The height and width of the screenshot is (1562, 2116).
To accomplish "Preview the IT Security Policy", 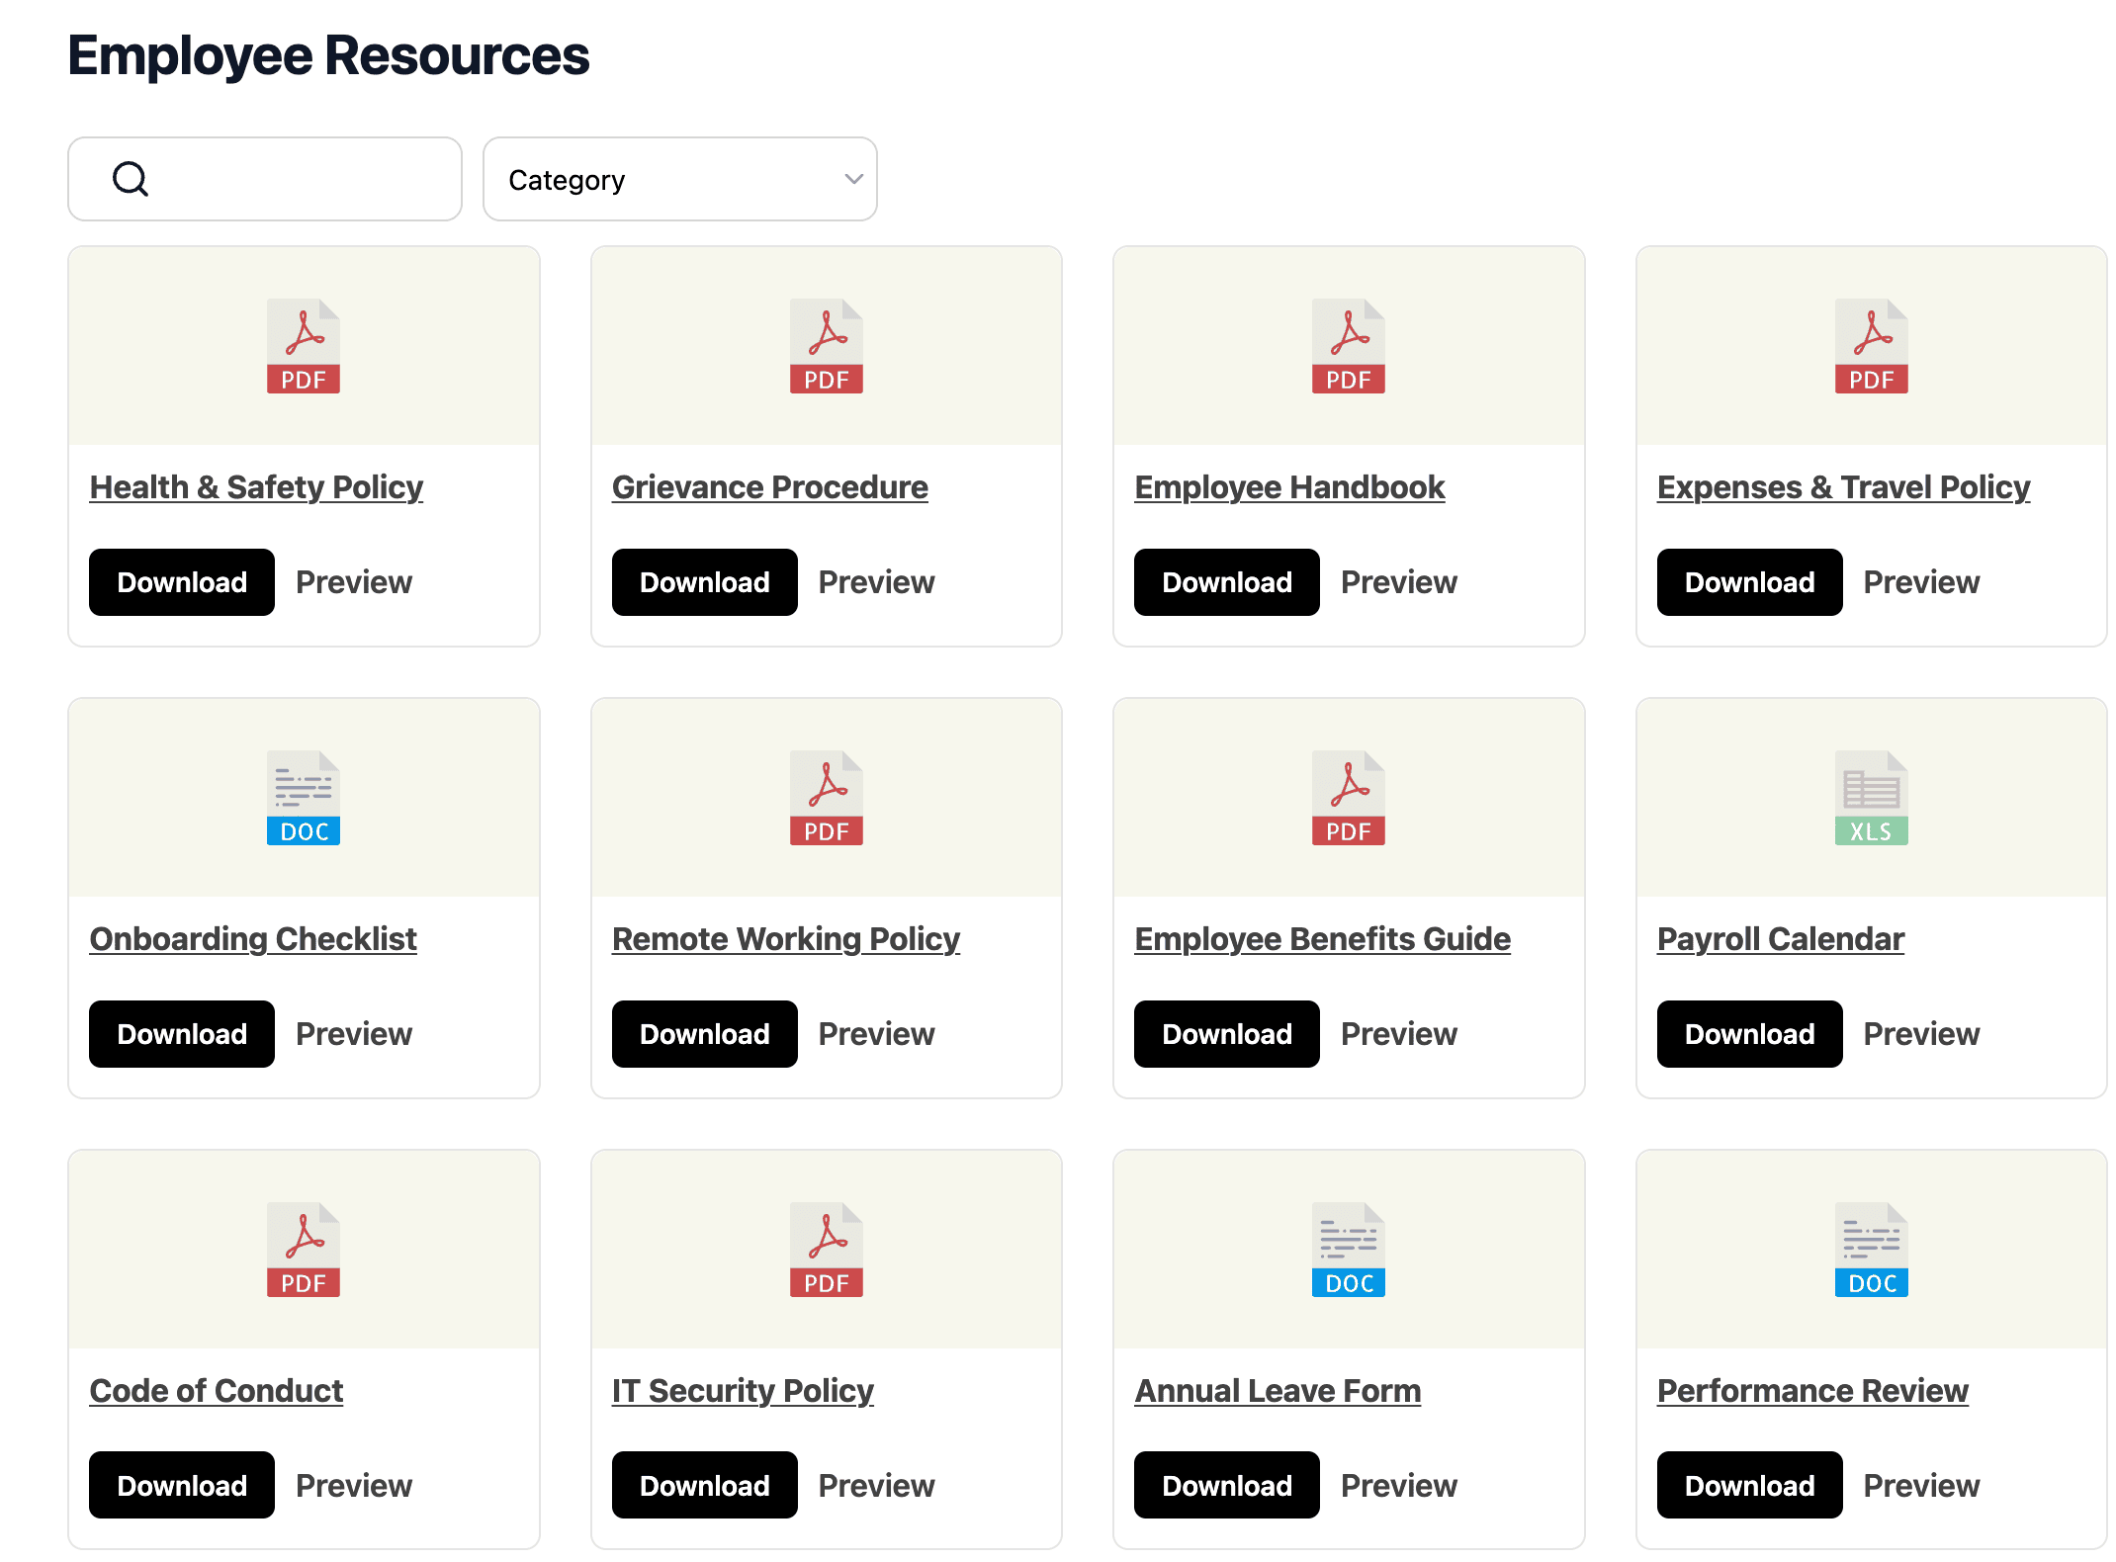I will click(x=877, y=1485).
